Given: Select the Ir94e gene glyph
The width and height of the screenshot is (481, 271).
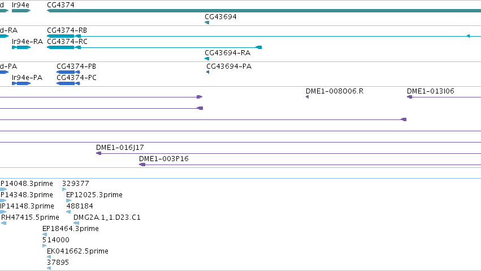Looking at the screenshot, I should point(21,11).
